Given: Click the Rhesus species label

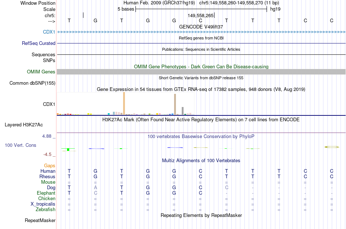Looking at the screenshot, I should point(47,176).
